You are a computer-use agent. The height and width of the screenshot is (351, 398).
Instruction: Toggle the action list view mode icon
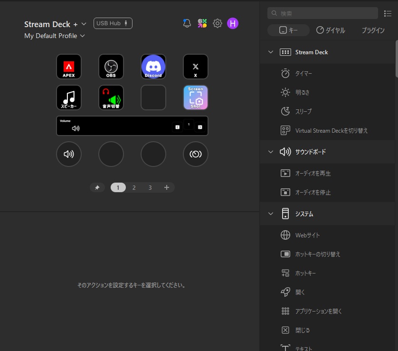pyautogui.click(x=388, y=13)
